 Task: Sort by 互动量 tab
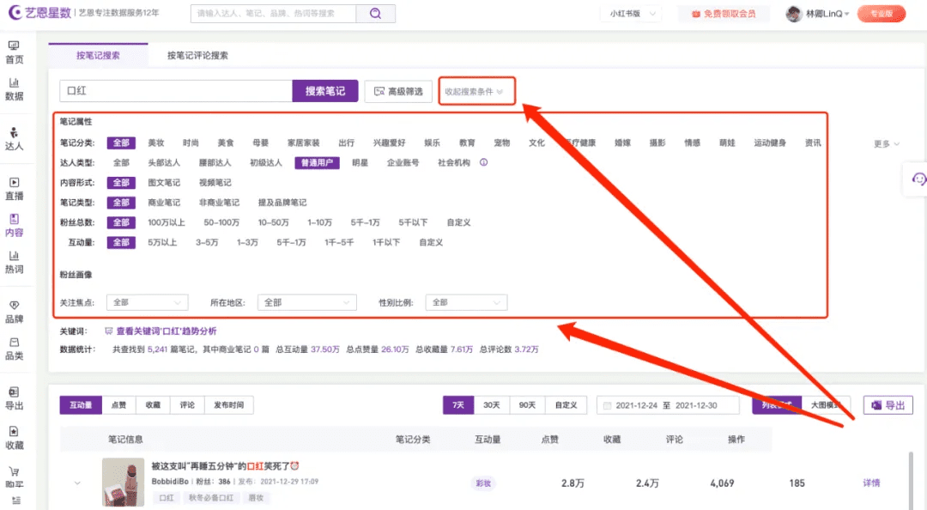point(81,405)
